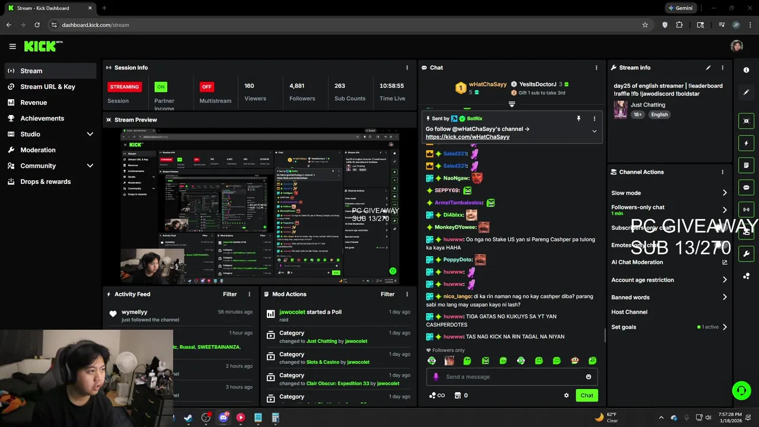Open the Channel Actions kebab menu
Viewport: 759px width, 427px height.
[x=722, y=172]
